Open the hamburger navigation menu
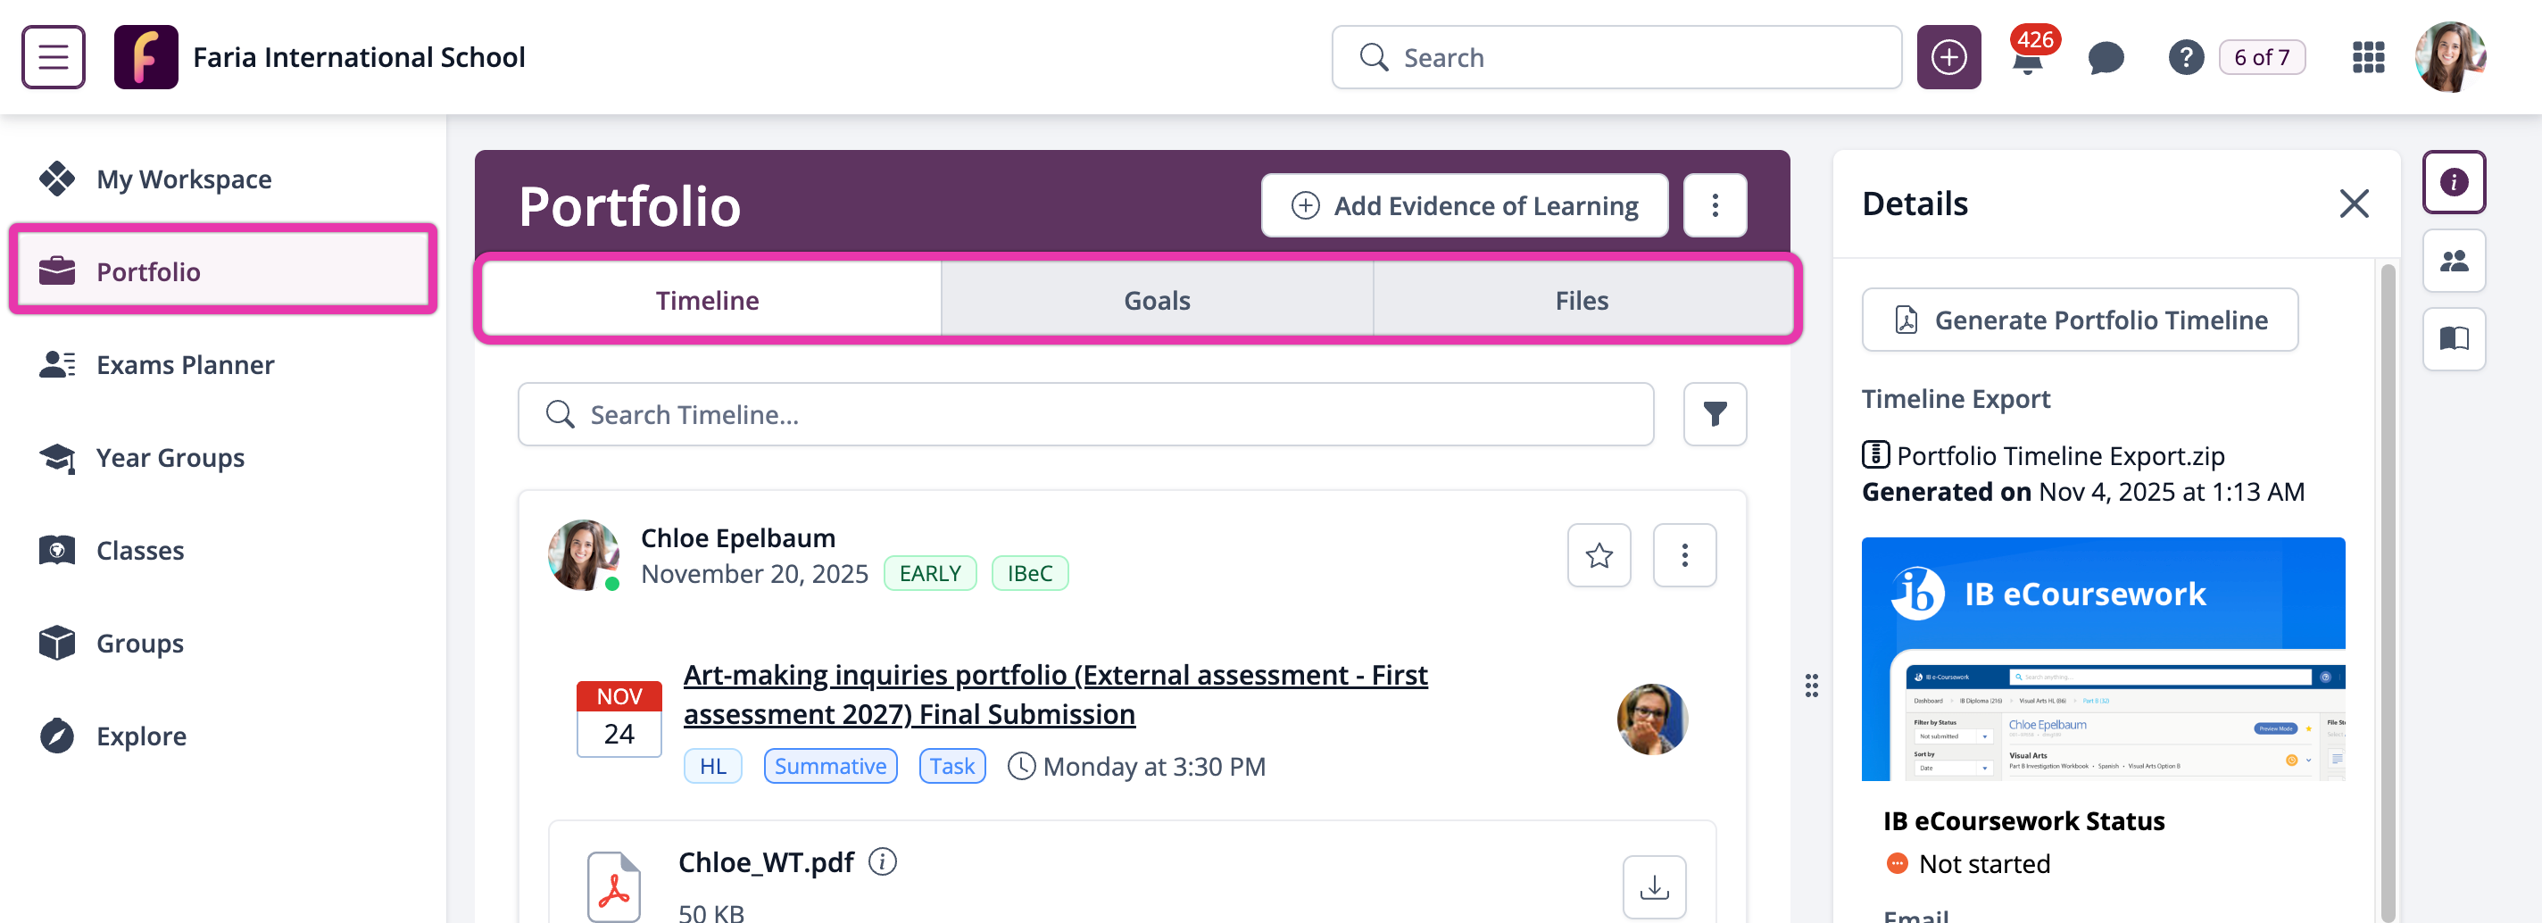 (54, 57)
